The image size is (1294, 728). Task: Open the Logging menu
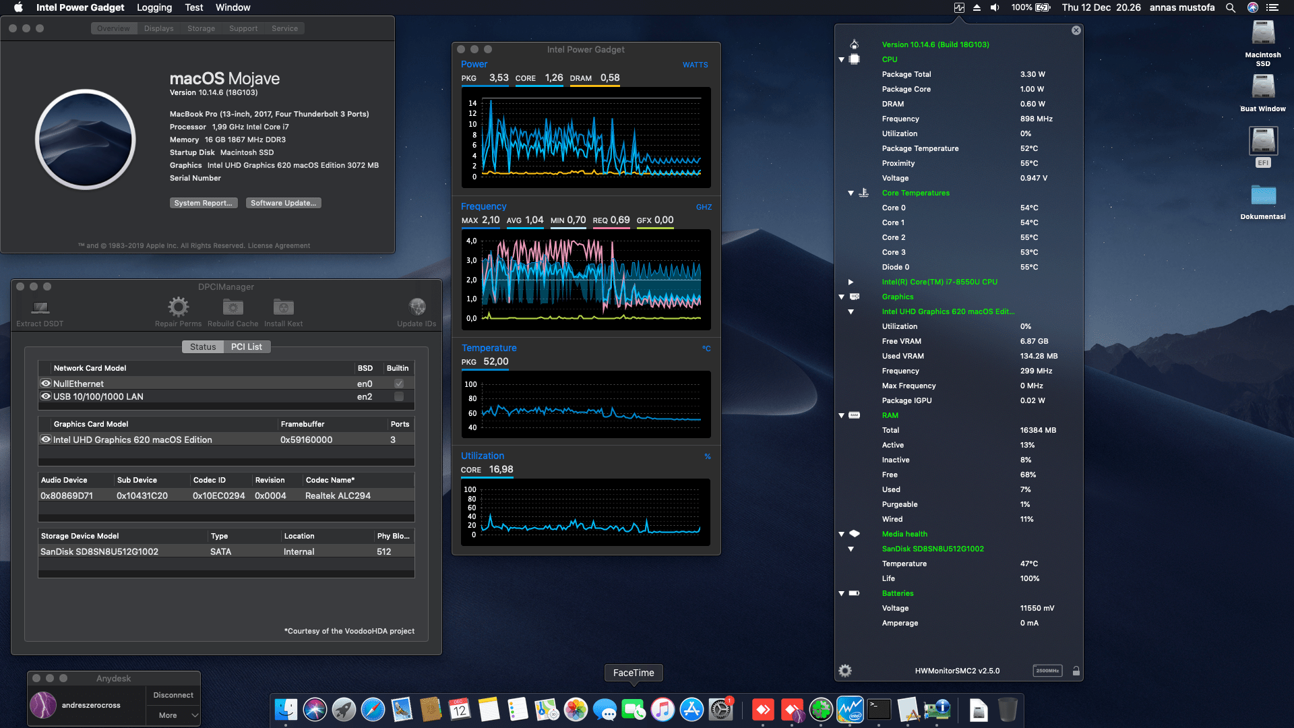(154, 7)
